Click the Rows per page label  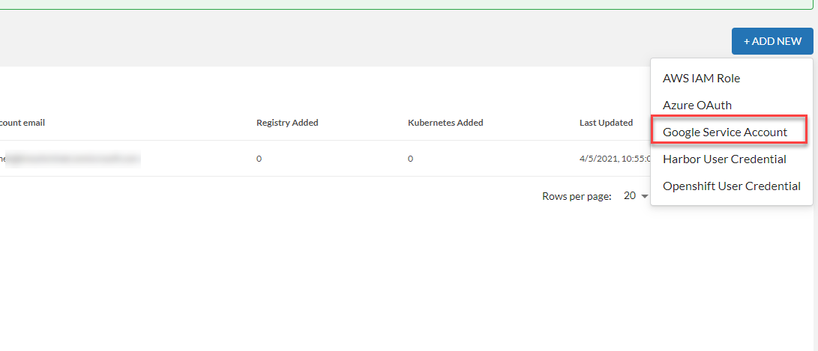click(x=577, y=196)
